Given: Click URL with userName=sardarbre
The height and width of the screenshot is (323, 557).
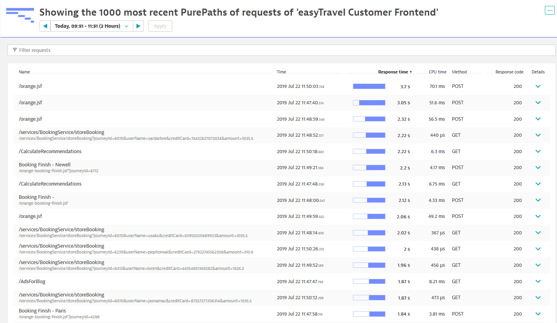Looking at the screenshot, I should [136, 138].
